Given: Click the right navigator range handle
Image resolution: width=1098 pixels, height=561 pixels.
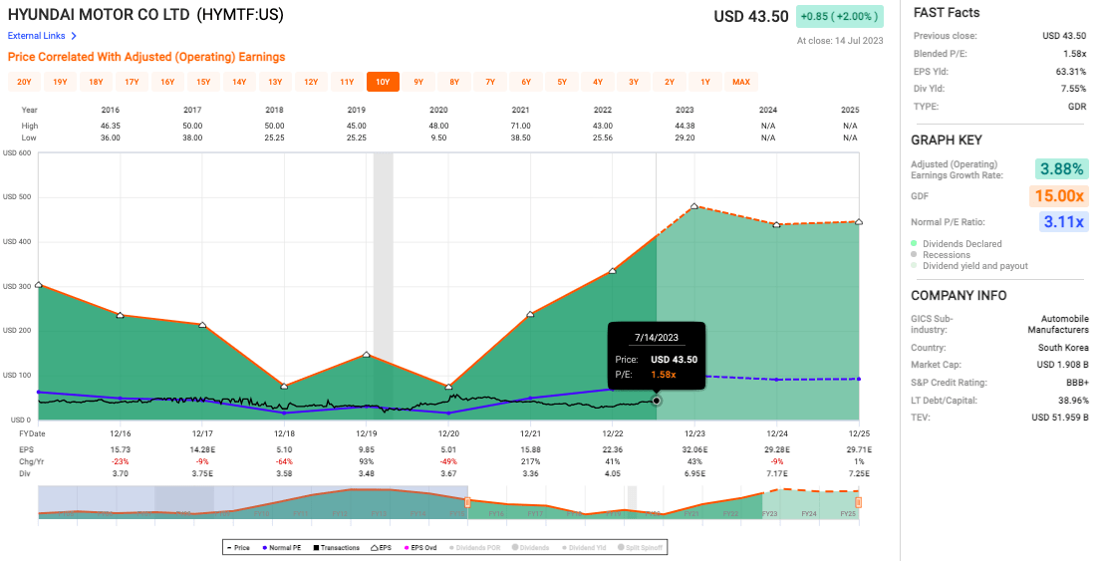Looking at the screenshot, I should 859,502.
